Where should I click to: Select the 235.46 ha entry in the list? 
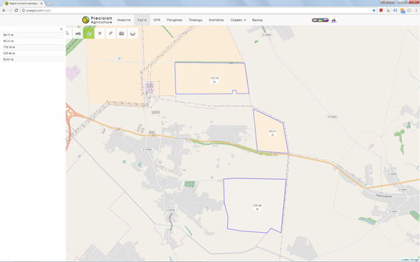[33, 53]
